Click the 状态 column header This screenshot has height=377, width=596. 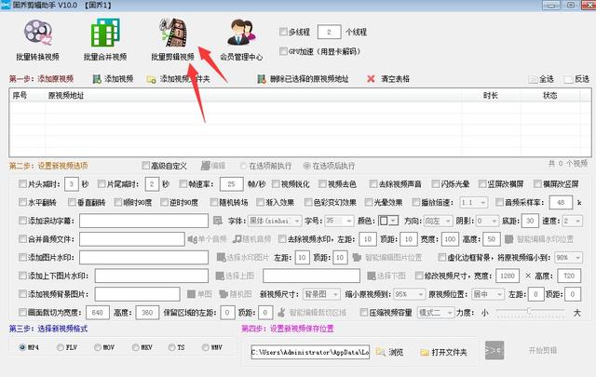pos(550,95)
